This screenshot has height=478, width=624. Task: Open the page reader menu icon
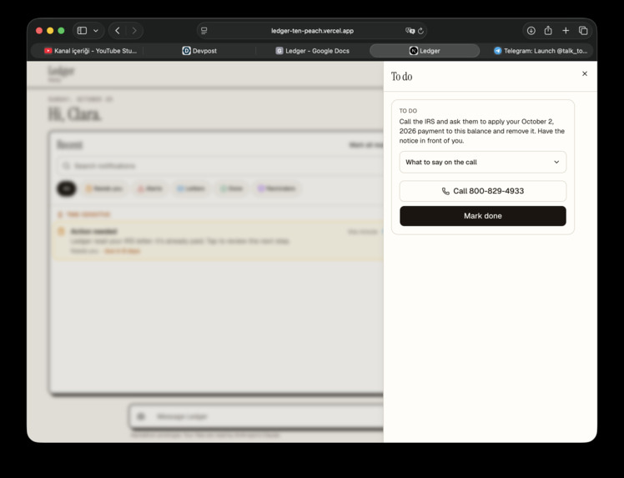204,31
